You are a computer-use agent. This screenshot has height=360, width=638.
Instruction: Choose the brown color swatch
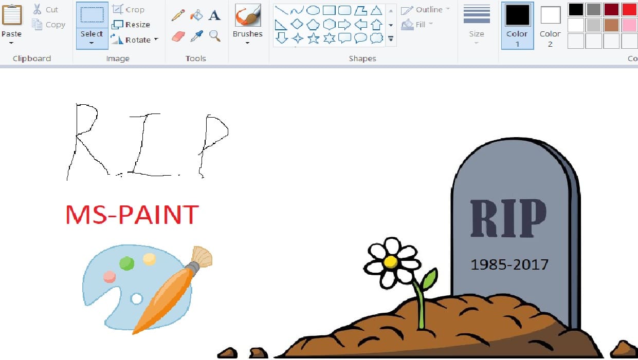click(611, 25)
